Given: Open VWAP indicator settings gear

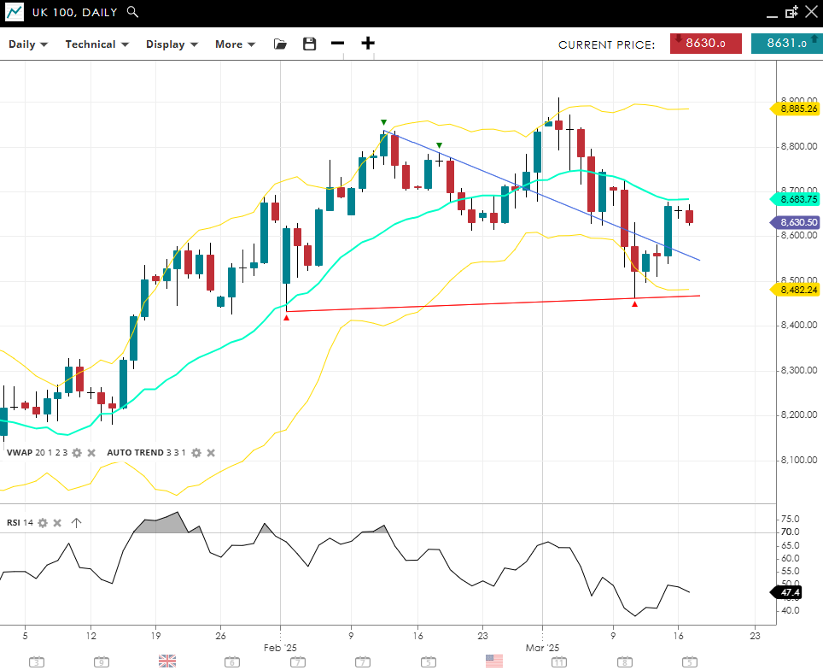Looking at the screenshot, I should click(x=77, y=453).
